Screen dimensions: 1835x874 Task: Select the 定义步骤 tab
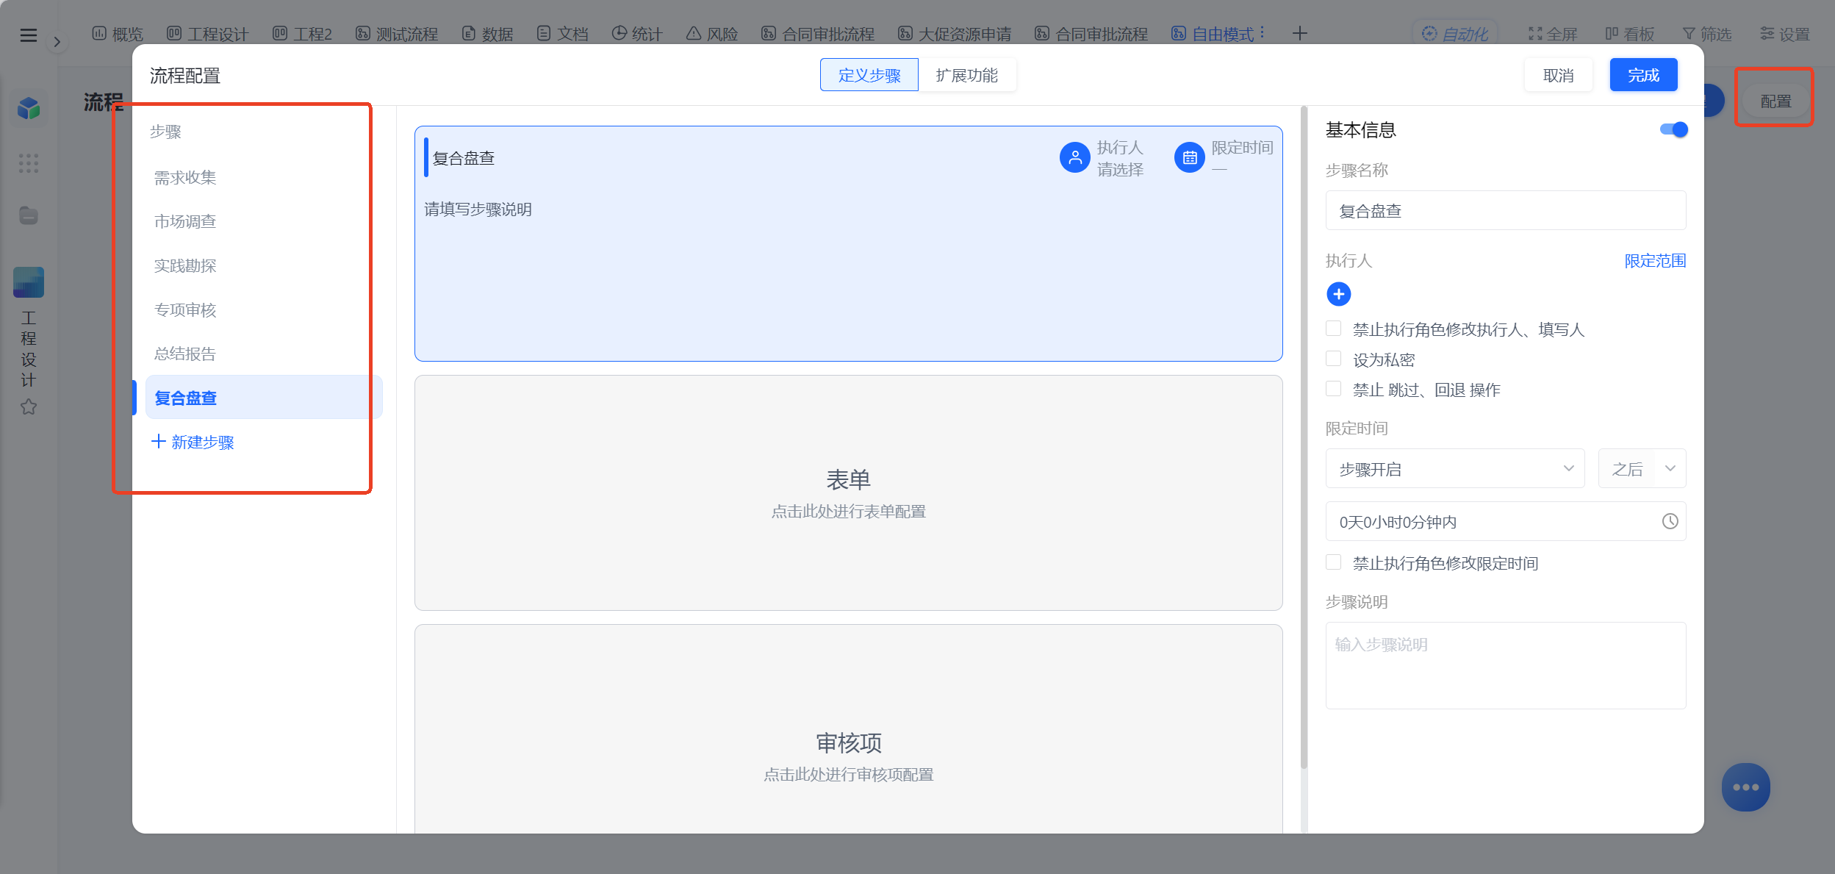click(869, 75)
